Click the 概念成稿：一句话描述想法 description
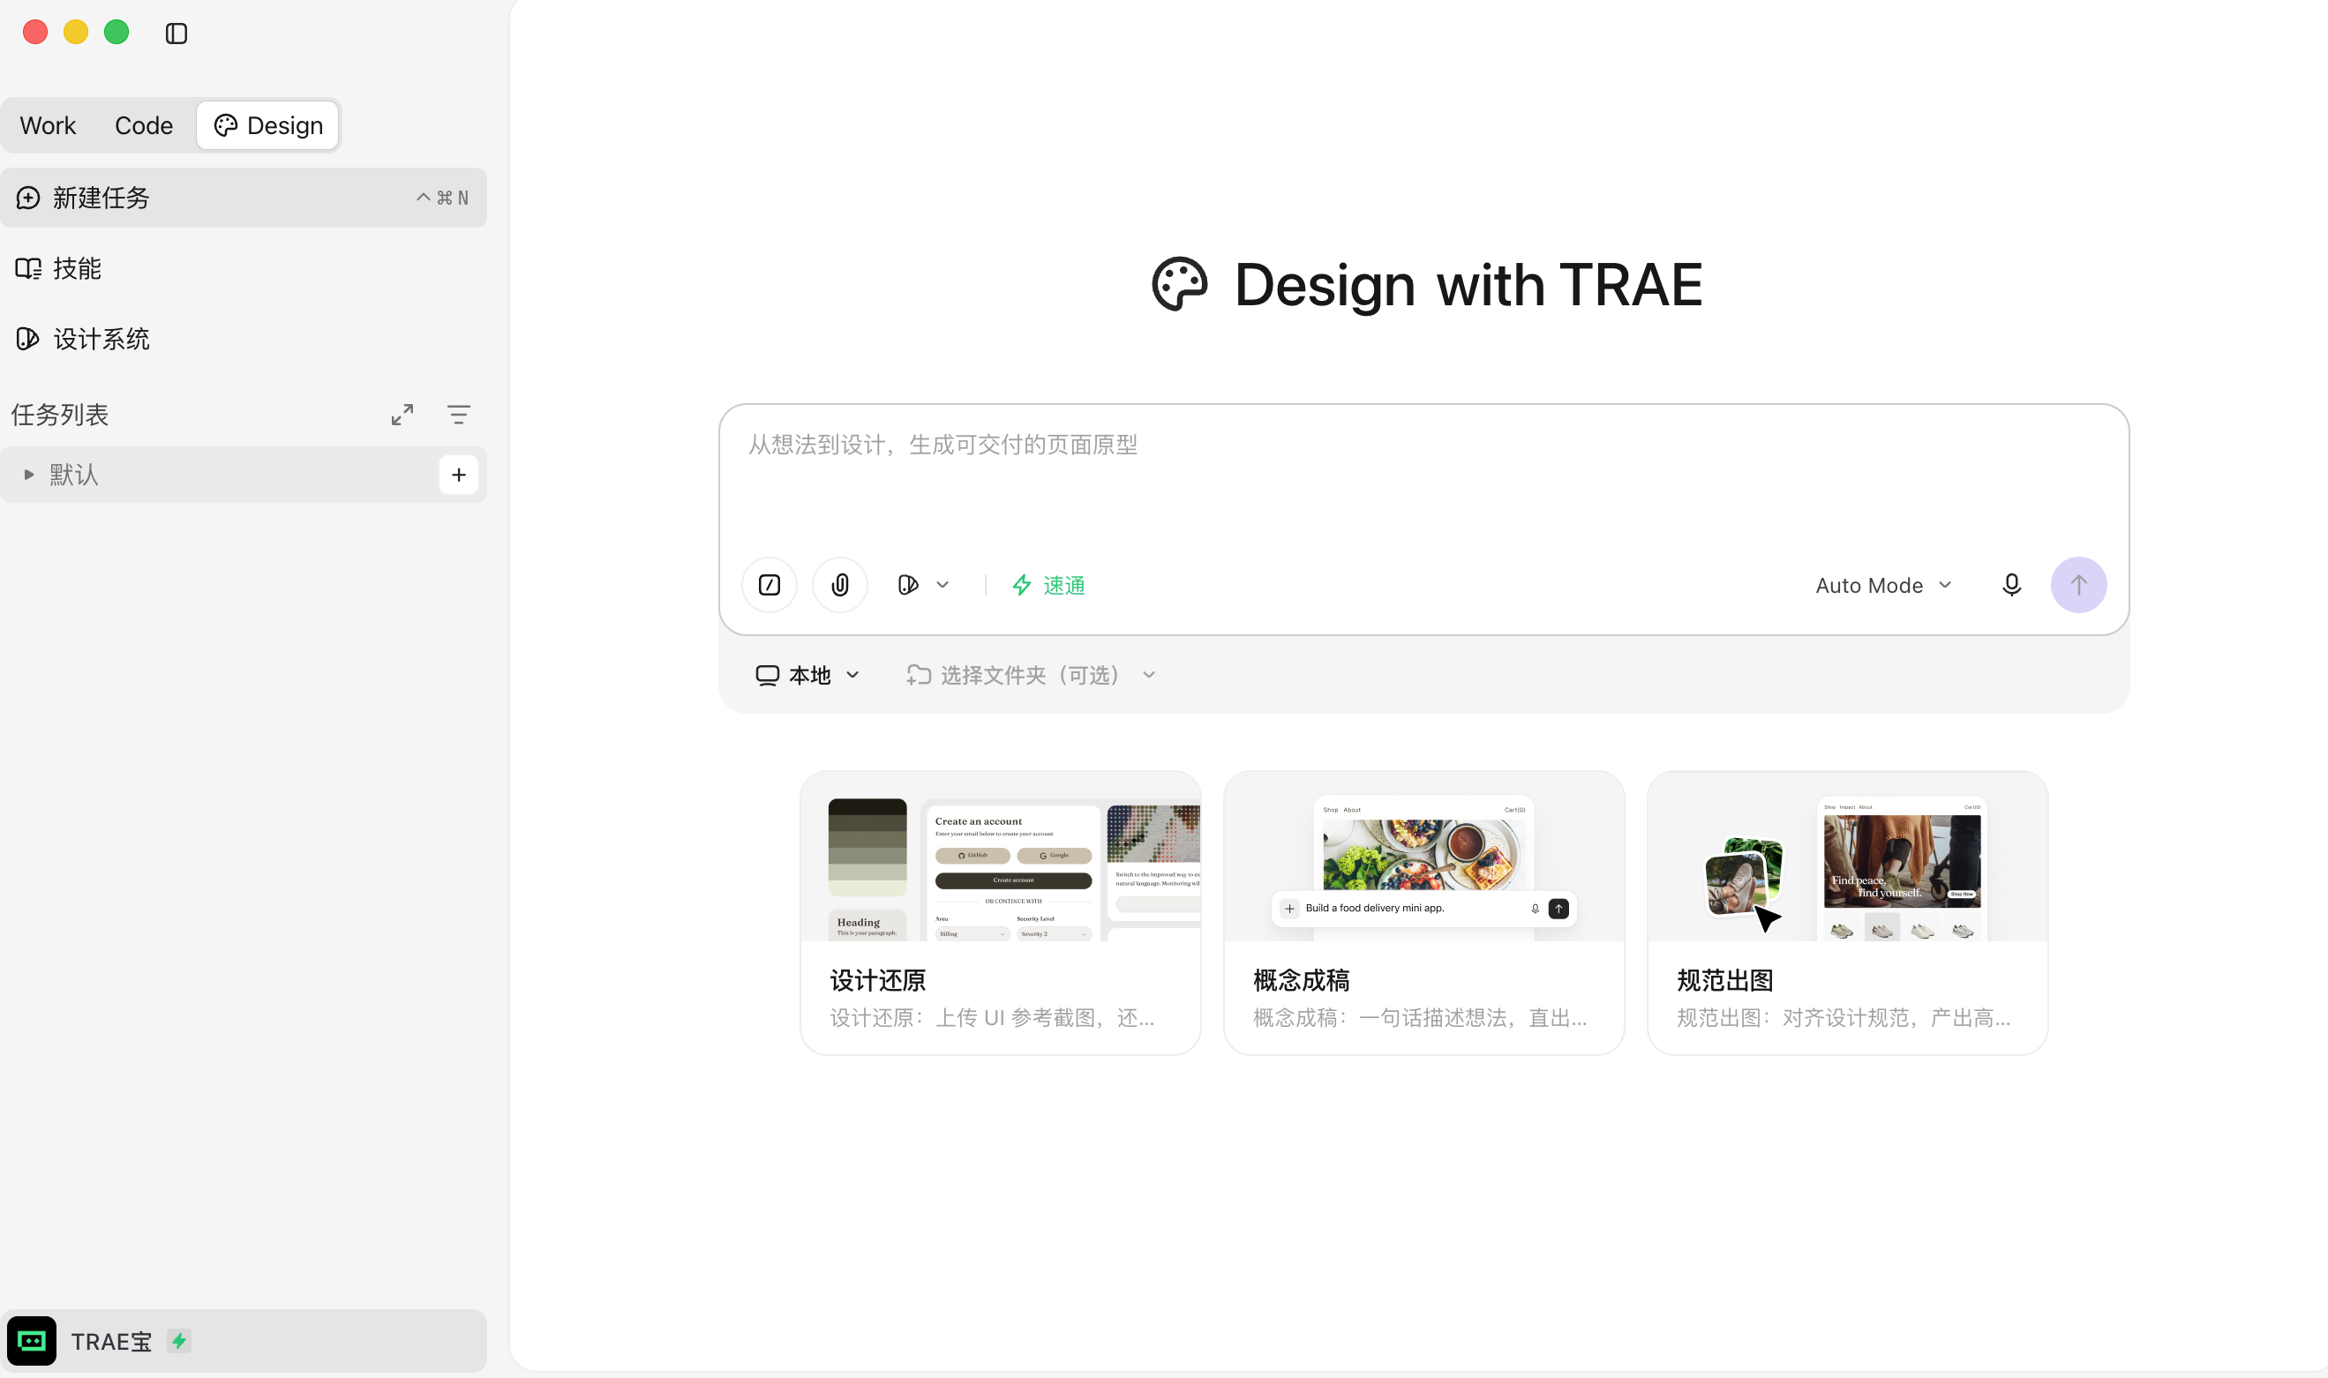 (1420, 1018)
